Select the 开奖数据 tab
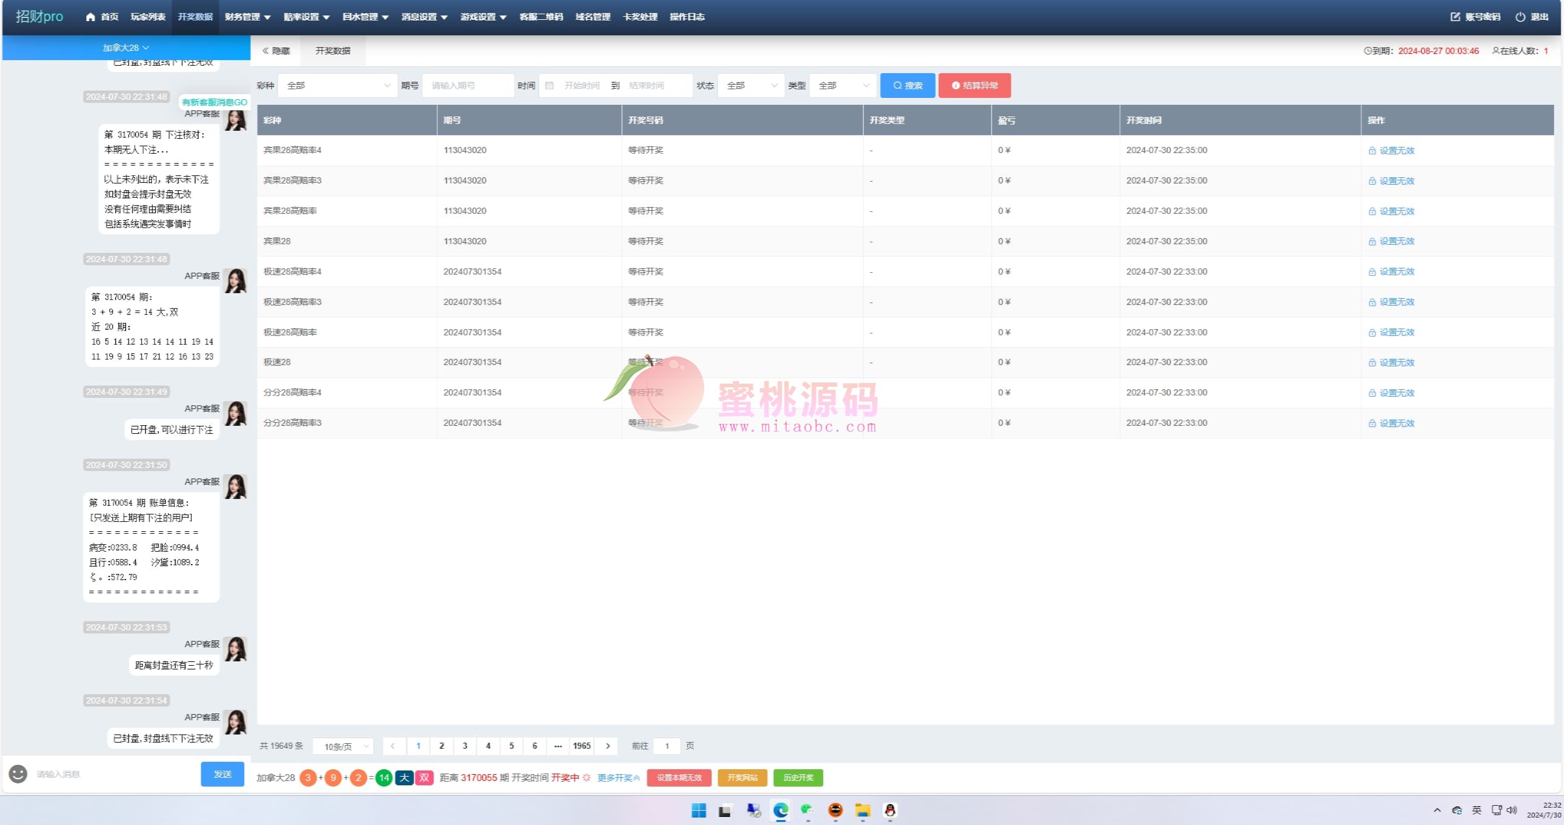1564x825 pixels. [x=333, y=51]
